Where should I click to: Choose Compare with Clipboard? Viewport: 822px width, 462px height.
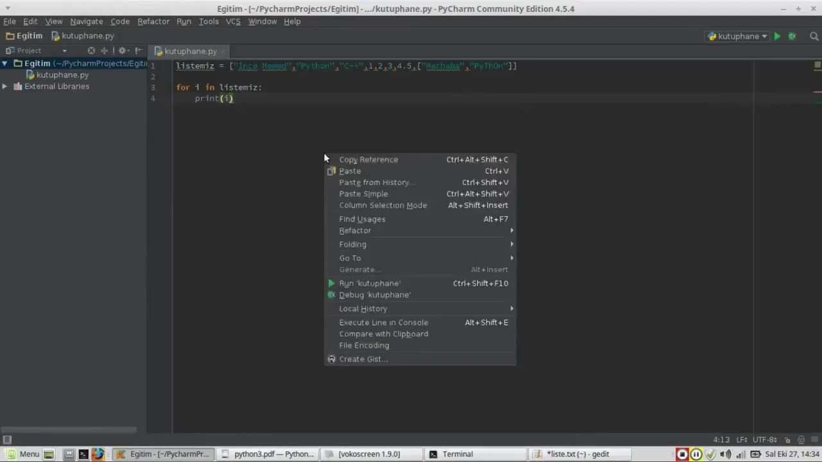point(420,334)
